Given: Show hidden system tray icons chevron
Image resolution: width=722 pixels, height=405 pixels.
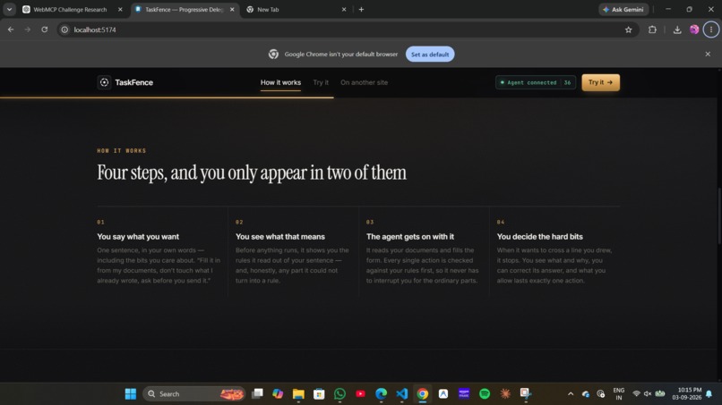Looking at the screenshot, I should click(x=571, y=394).
